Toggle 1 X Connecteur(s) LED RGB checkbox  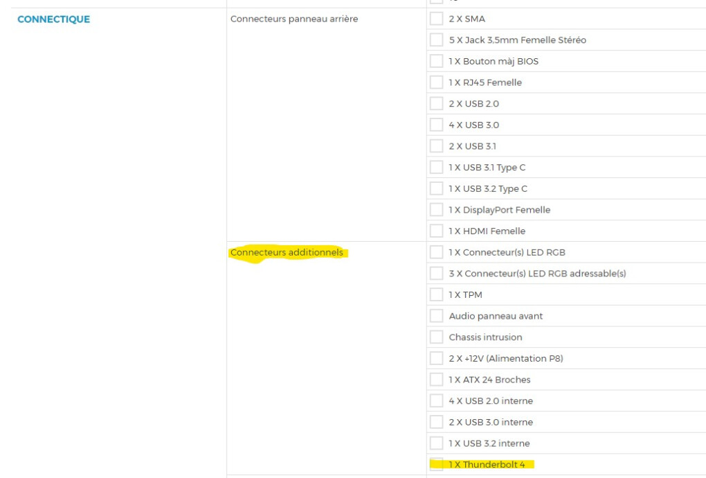point(436,252)
